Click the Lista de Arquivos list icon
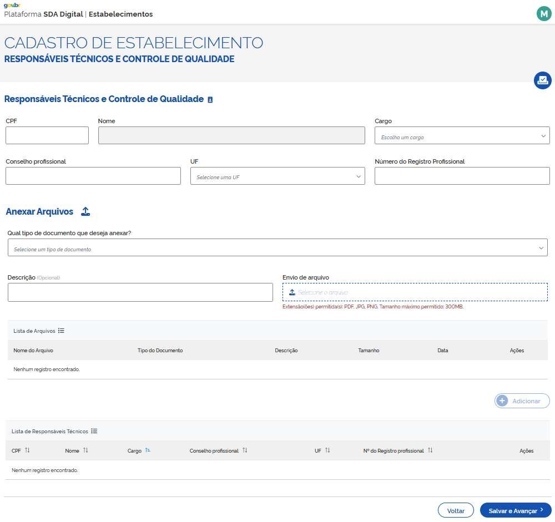The height and width of the screenshot is (522, 555). [x=61, y=331]
